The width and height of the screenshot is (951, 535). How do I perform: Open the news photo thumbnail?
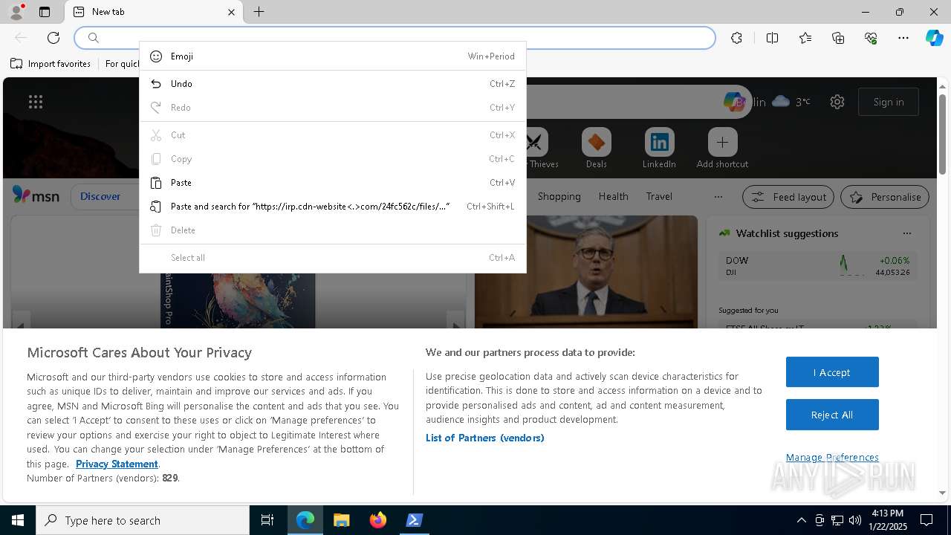tap(586, 271)
